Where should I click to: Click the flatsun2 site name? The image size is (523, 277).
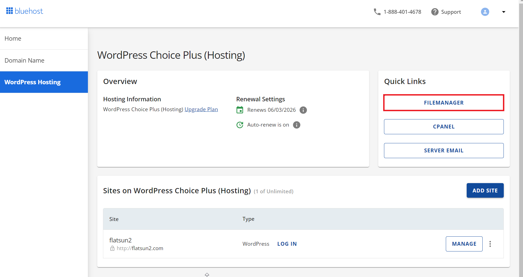(x=120, y=240)
